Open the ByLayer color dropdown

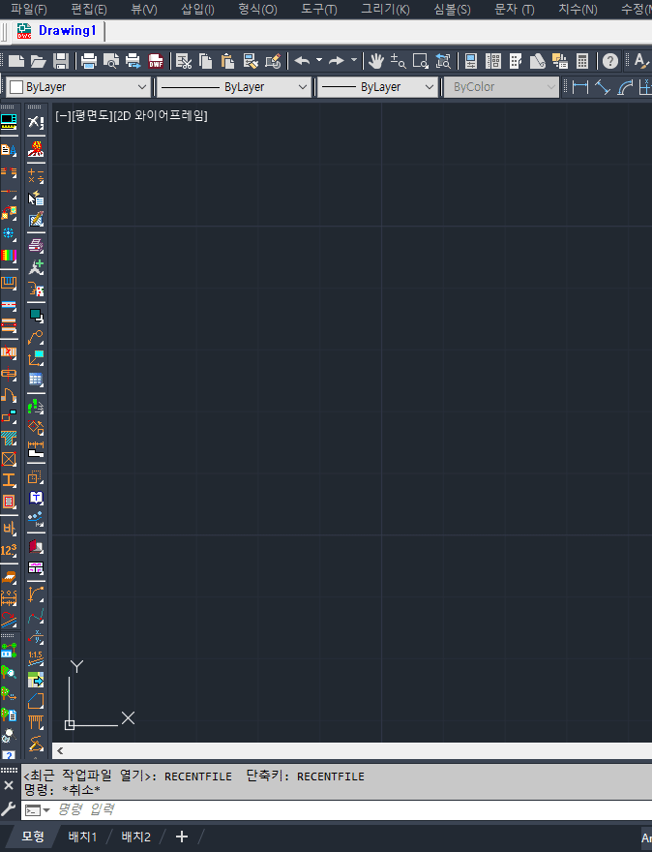pos(78,87)
